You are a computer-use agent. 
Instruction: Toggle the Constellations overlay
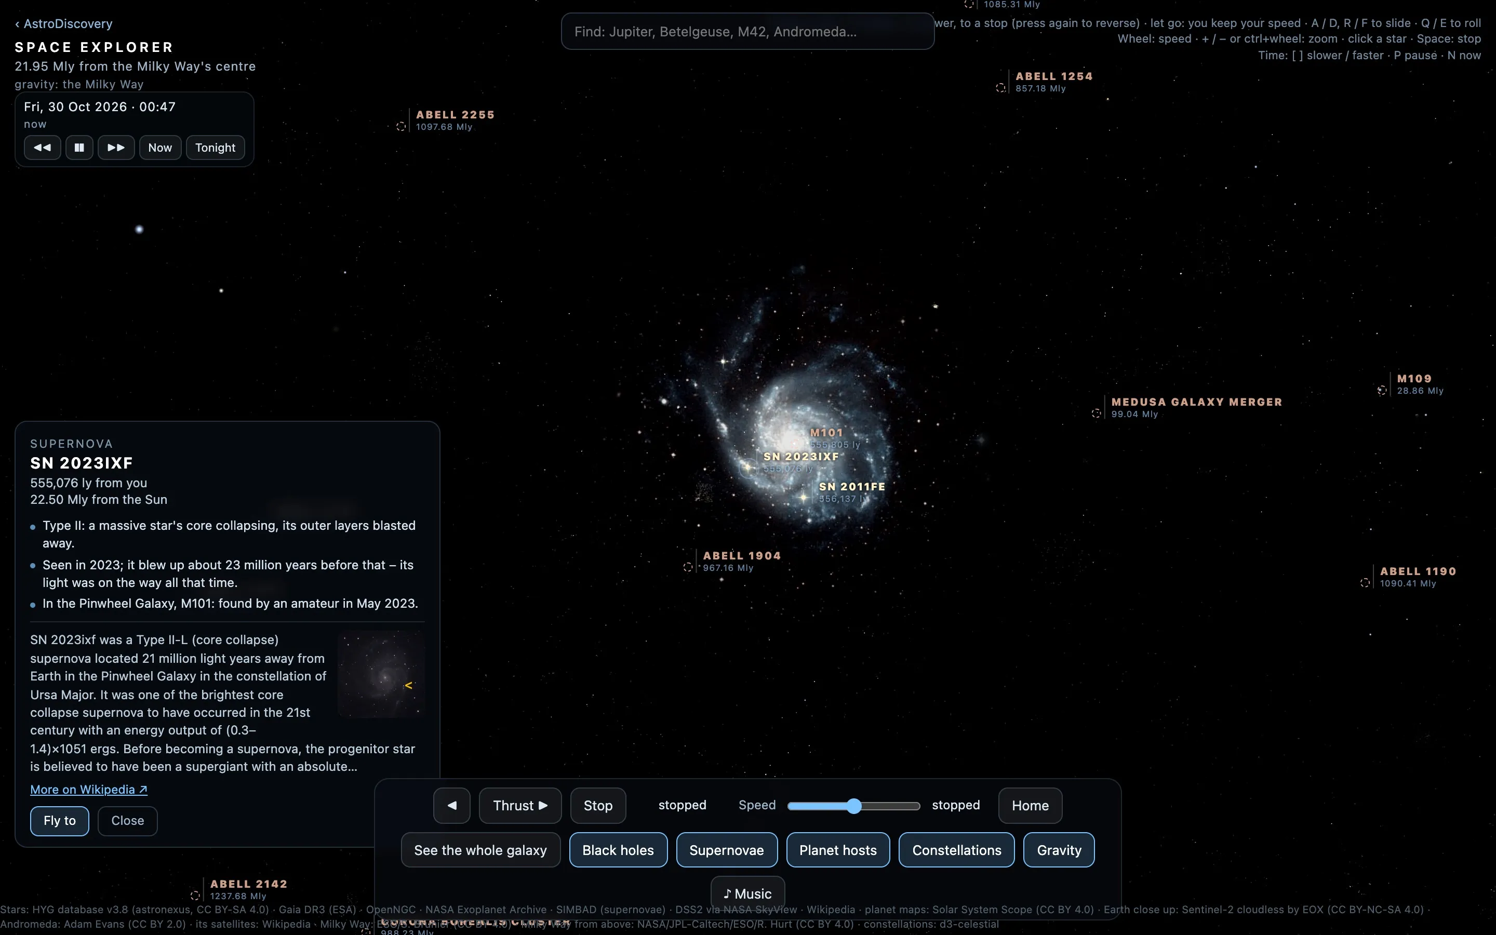pos(956,850)
